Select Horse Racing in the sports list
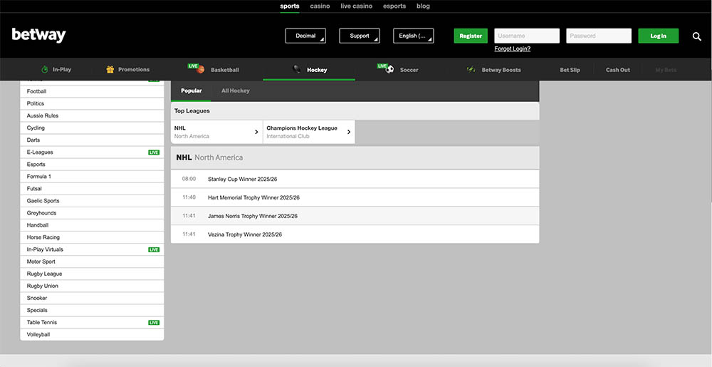712x367 pixels. pos(92,237)
